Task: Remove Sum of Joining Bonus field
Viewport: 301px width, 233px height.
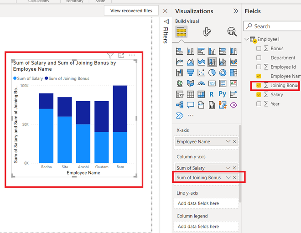Action: 234,177
